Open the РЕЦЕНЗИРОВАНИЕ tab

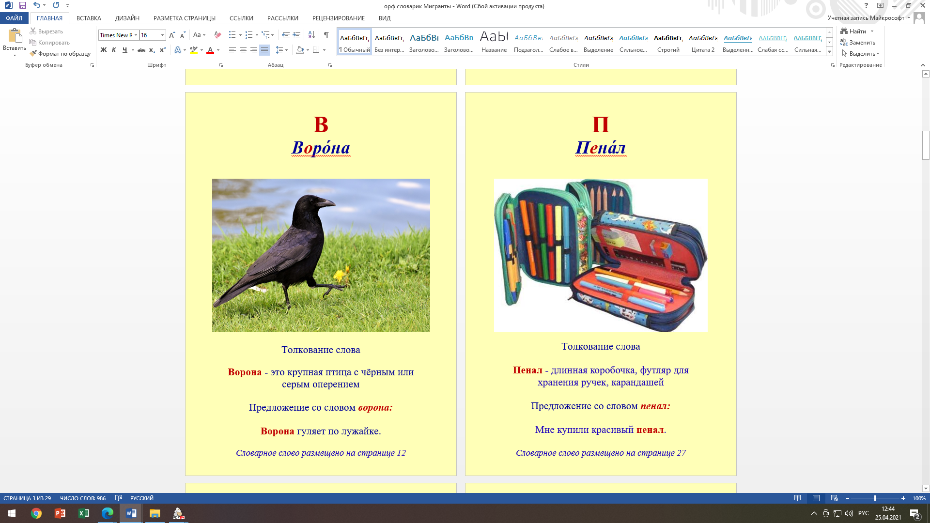tap(338, 18)
